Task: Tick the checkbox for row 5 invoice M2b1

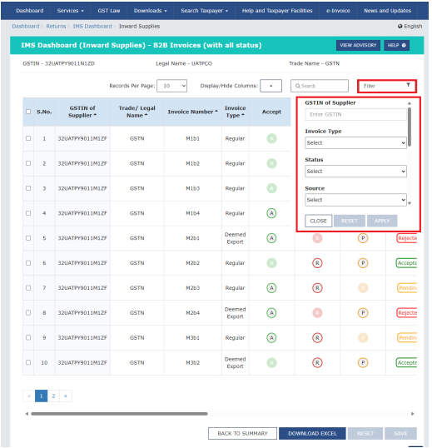Action: coord(28,237)
